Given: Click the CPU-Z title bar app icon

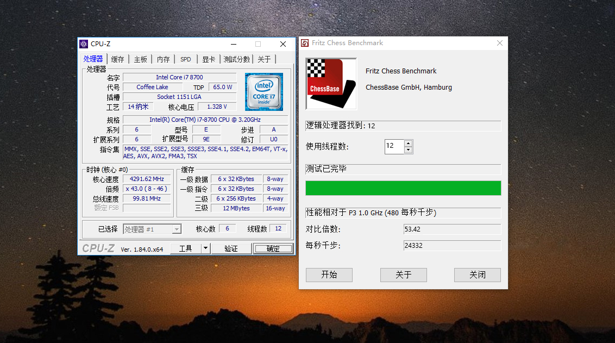Looking at the screenshot, I should (84, 44).
